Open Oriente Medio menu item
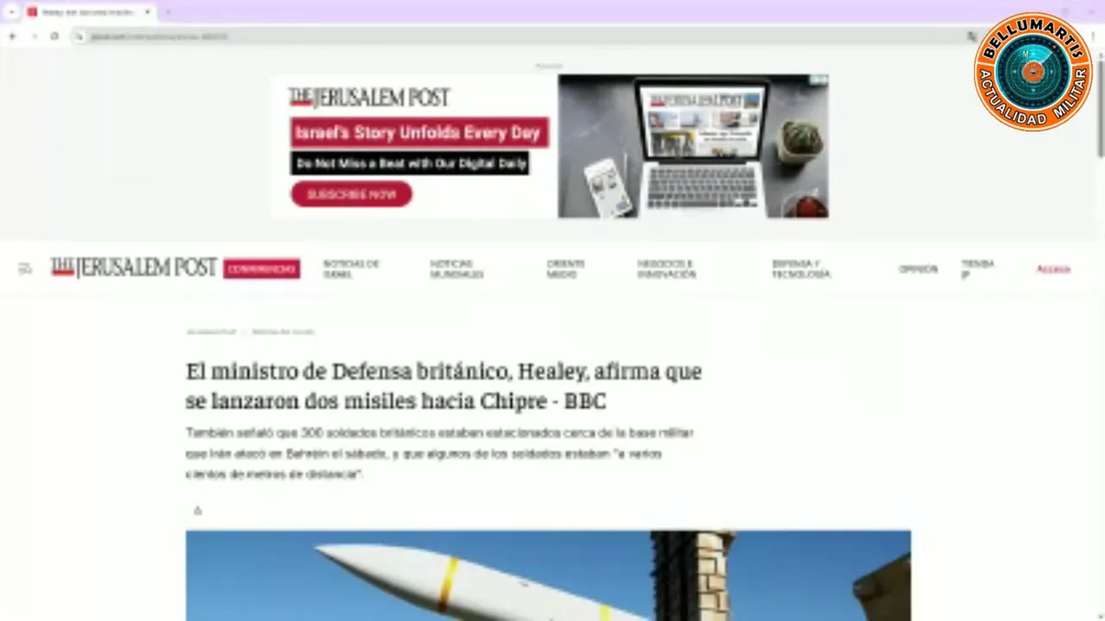Image resolution: width=1105 pixels, height=621 pixels. tap(565, 269)
